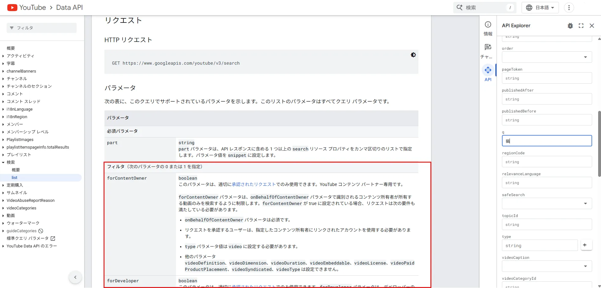601x288 pixels.
Task: Open the search magnifier icon
Action: point(460,8)
